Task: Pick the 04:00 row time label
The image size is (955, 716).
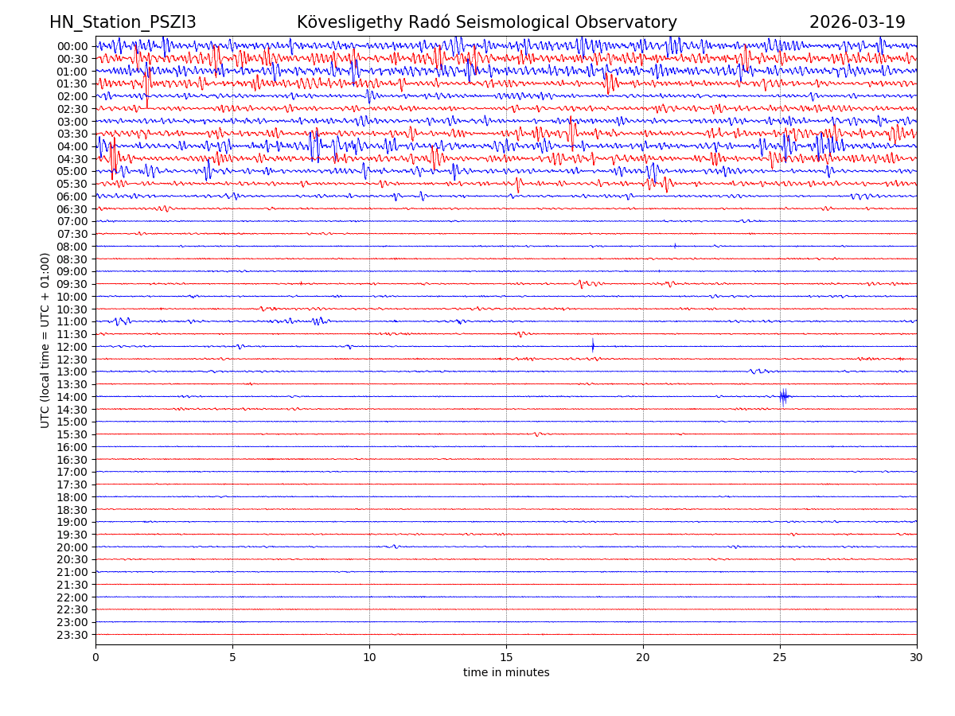Action: tap(72, 146)
